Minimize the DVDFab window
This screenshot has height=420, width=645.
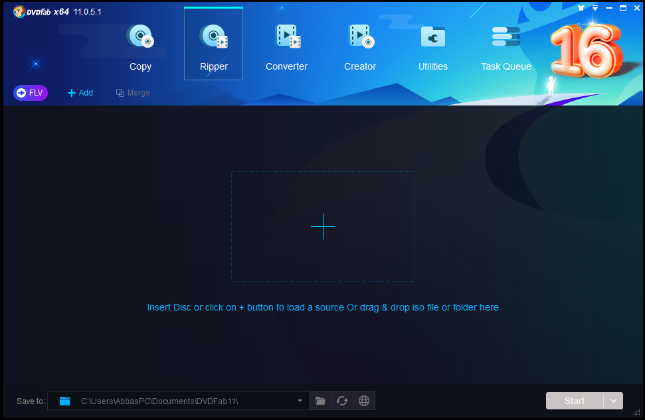[x=609, y=8]
